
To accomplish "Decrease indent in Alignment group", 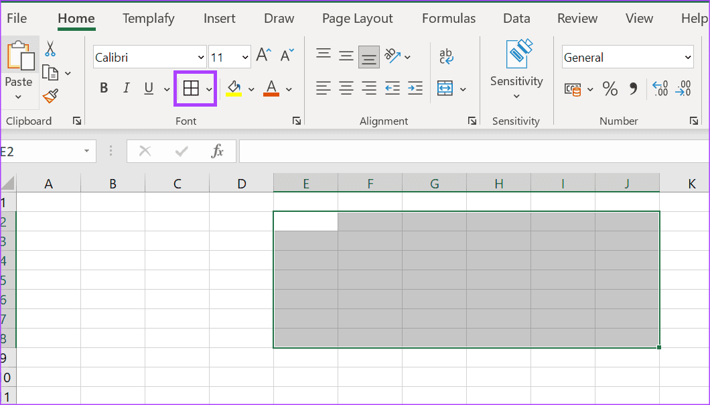I will [x=392, y=88].
